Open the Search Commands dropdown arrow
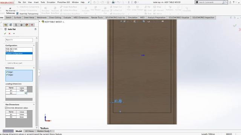 point(227,2)
